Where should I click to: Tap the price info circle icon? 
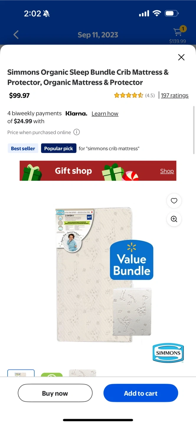click(76, 132)
